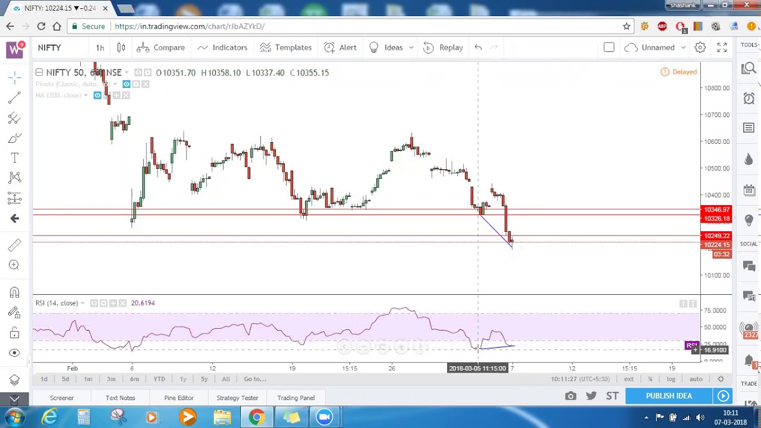Open the Screener tab

pos(62,398)
